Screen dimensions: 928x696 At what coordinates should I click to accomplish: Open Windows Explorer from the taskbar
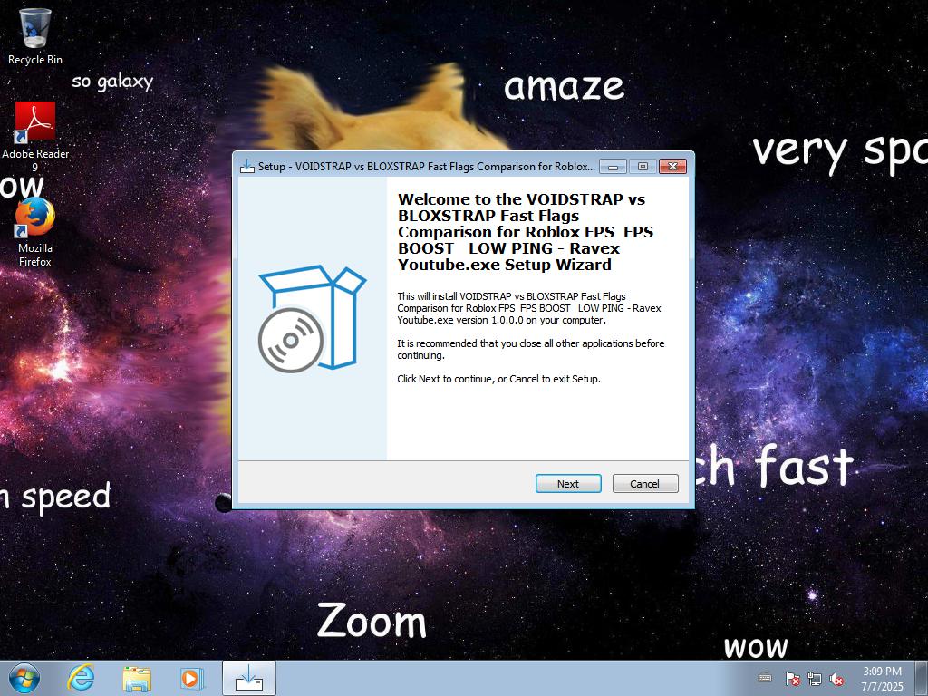coord(137,678)
